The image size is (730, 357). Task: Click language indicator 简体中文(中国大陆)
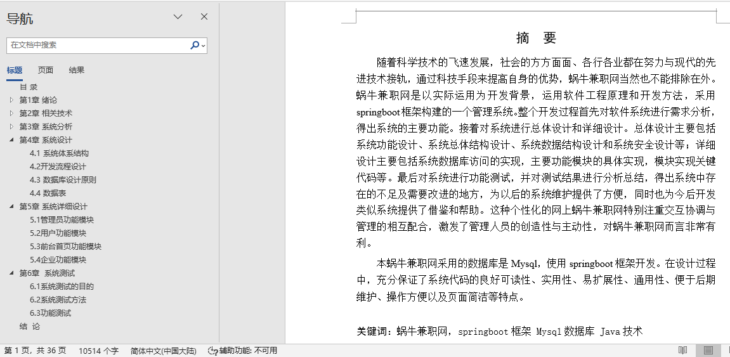[x=164, y=351]
